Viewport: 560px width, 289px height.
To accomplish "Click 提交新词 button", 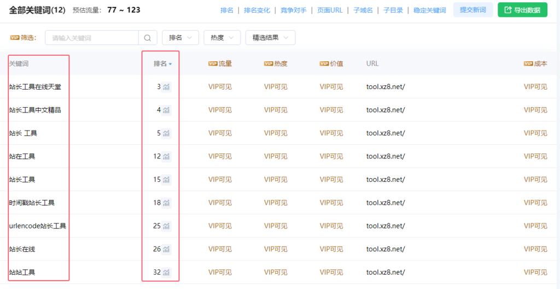I will point(473,10).
